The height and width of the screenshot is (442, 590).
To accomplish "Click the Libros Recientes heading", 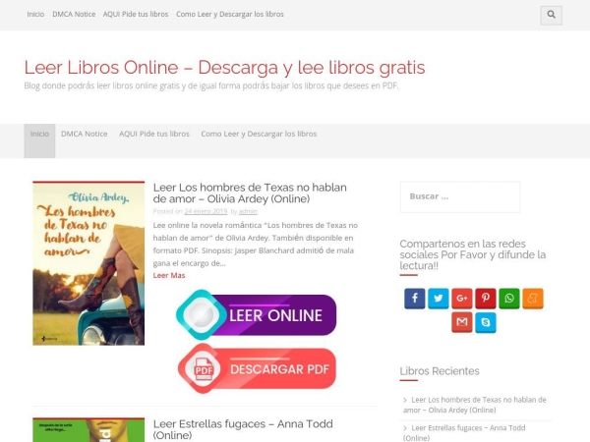I will 440,371.
